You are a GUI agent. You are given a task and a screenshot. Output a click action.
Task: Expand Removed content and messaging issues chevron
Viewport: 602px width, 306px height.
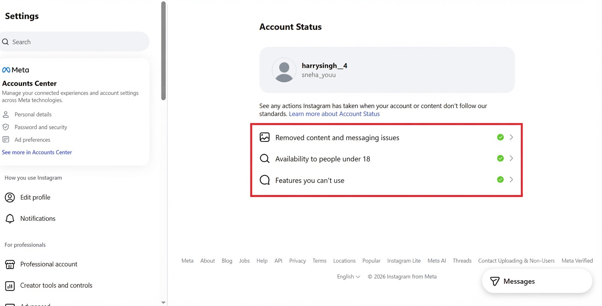click(x=511, y=137)
